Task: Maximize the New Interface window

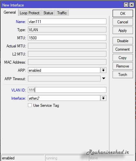Action: [x=126, y=5]
